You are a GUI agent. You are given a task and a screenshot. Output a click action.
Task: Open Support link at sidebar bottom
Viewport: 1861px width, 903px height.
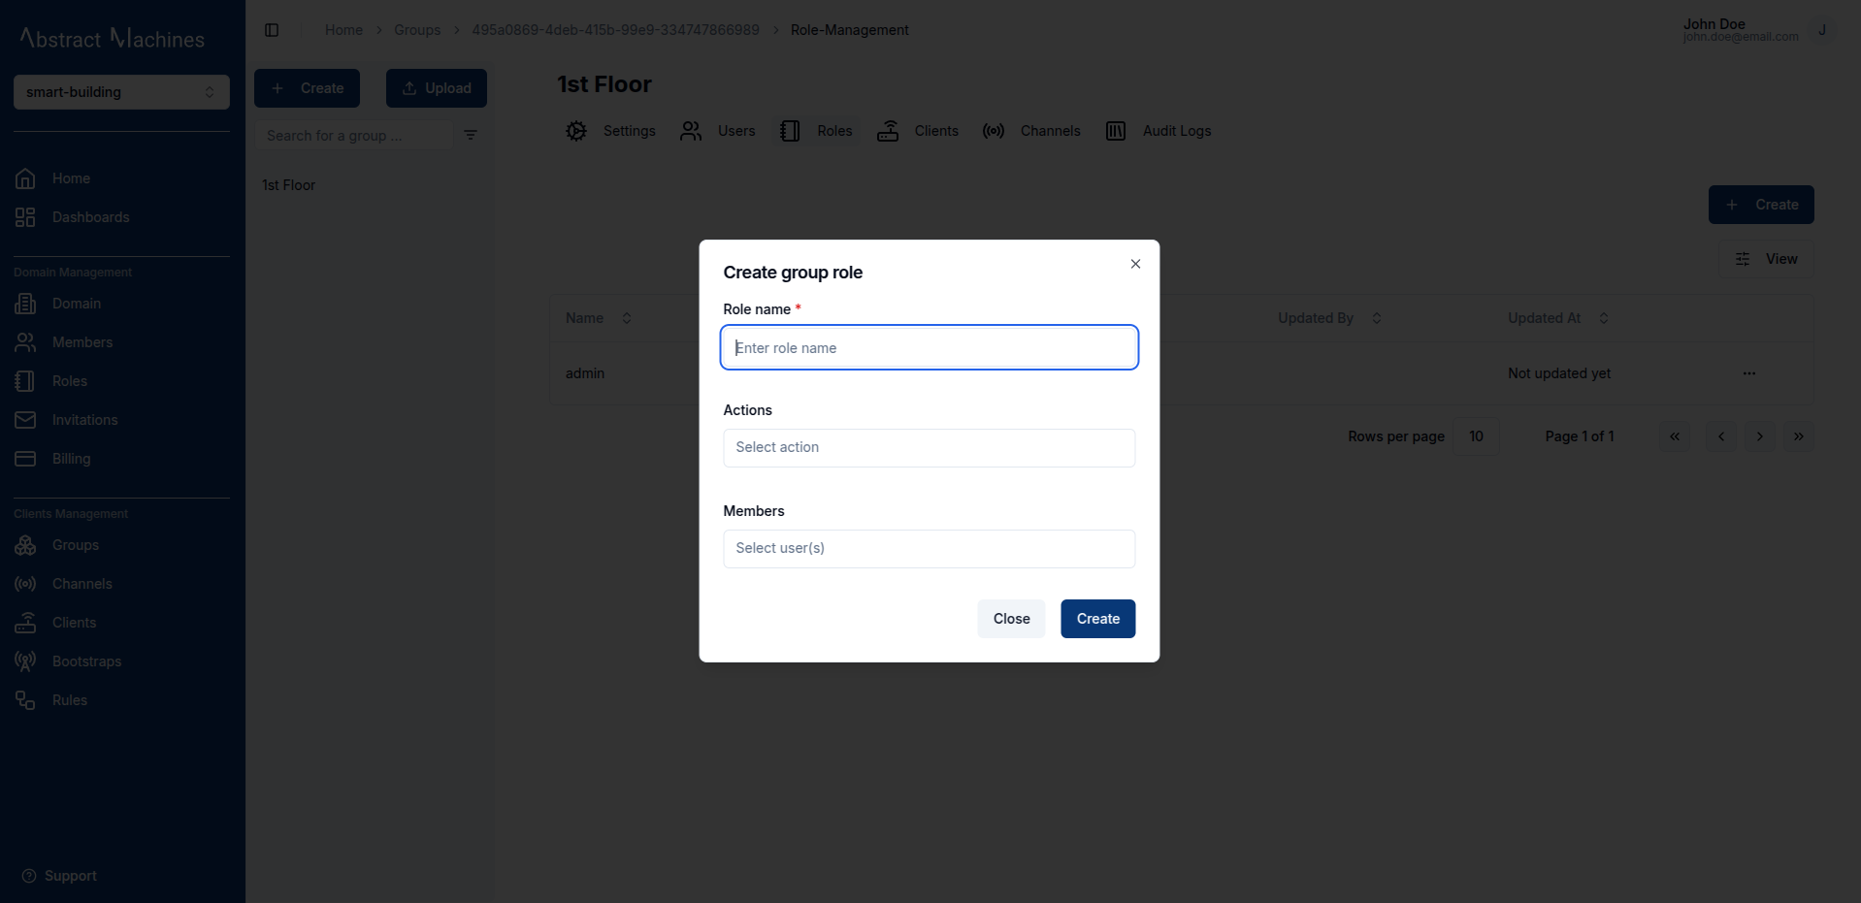[59, 876]
